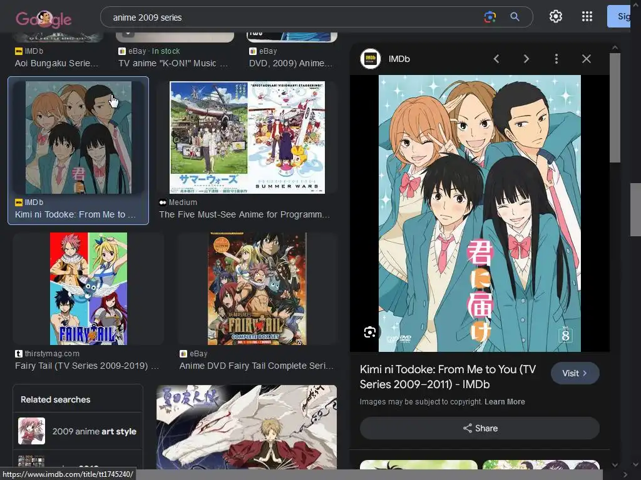This screenshot has height=480, width=641.
Task: Open Anime DVD Fairy Tail Complete Series link
Action: click(x=256, y=366)
